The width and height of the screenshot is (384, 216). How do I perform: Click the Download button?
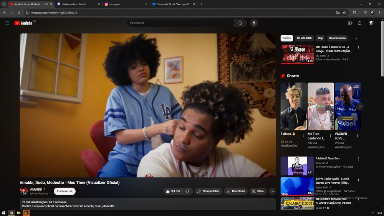[236, 191]
